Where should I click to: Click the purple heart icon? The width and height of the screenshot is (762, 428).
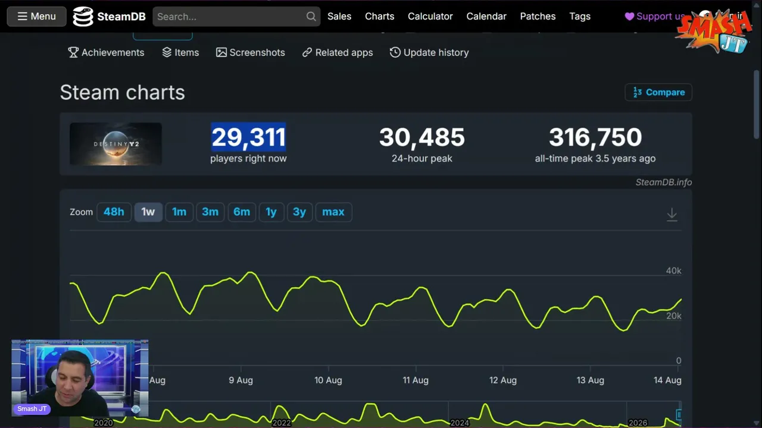click(x=629, y=17)
